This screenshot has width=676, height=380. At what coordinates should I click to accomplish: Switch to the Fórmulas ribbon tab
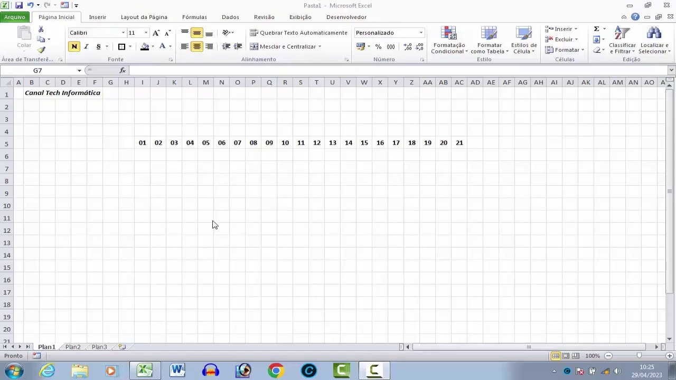click(194, 17)
